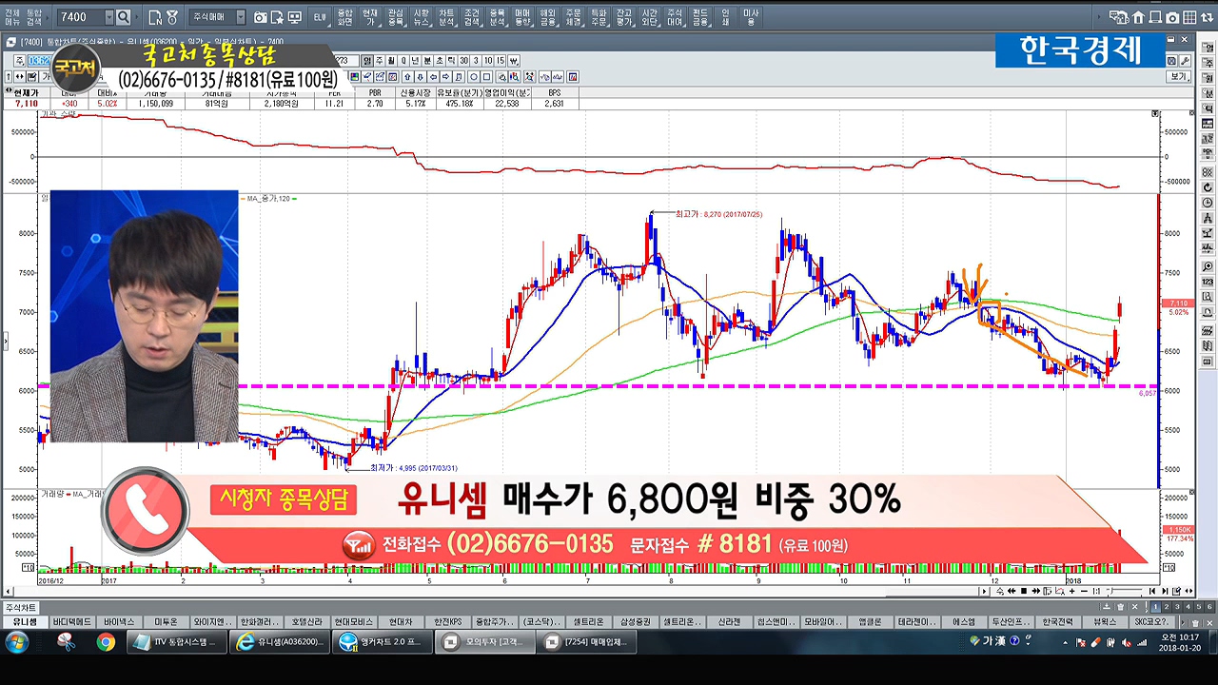This screenshot has width=1218, height=685.
Task: Click the 관심종목 toolbar button
Action: (x=396, y=17)
